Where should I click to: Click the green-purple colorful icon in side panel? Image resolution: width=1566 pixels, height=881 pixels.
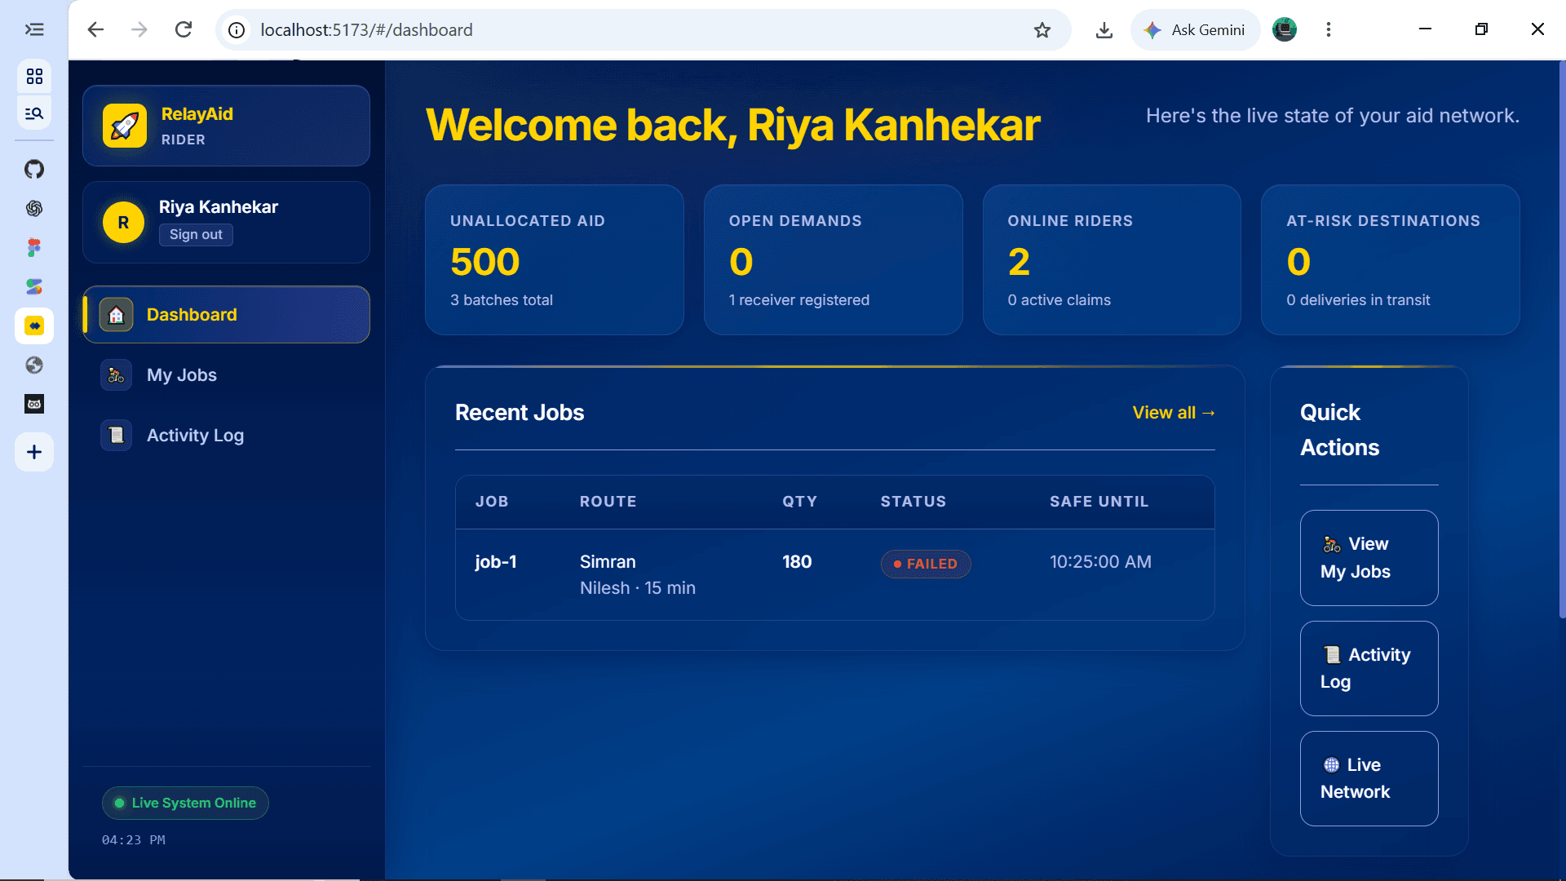(34, 287)
